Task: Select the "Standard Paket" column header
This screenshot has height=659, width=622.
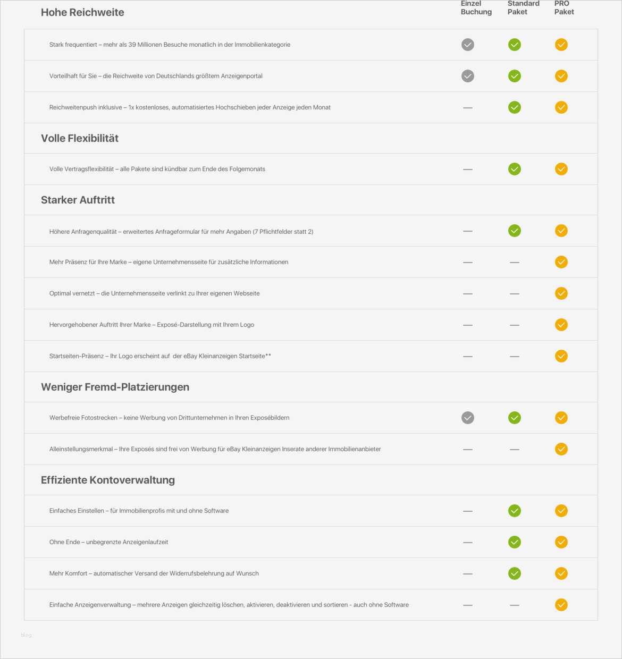Action: (523, 7)
